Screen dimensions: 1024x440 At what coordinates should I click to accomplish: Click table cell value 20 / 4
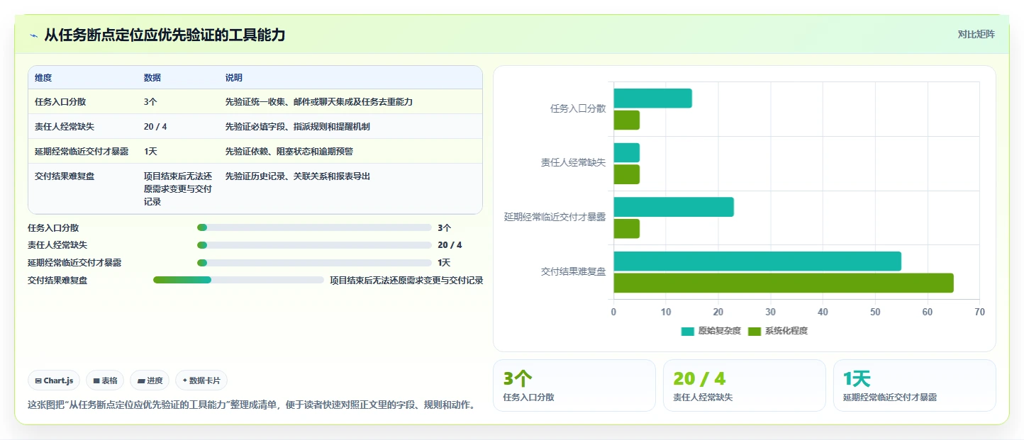pos(155,127)
